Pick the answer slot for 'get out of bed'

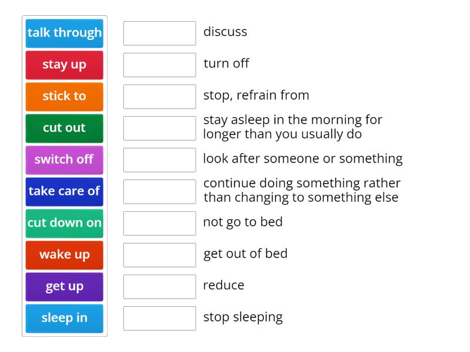pyautogui.click(x=160, y=255)
